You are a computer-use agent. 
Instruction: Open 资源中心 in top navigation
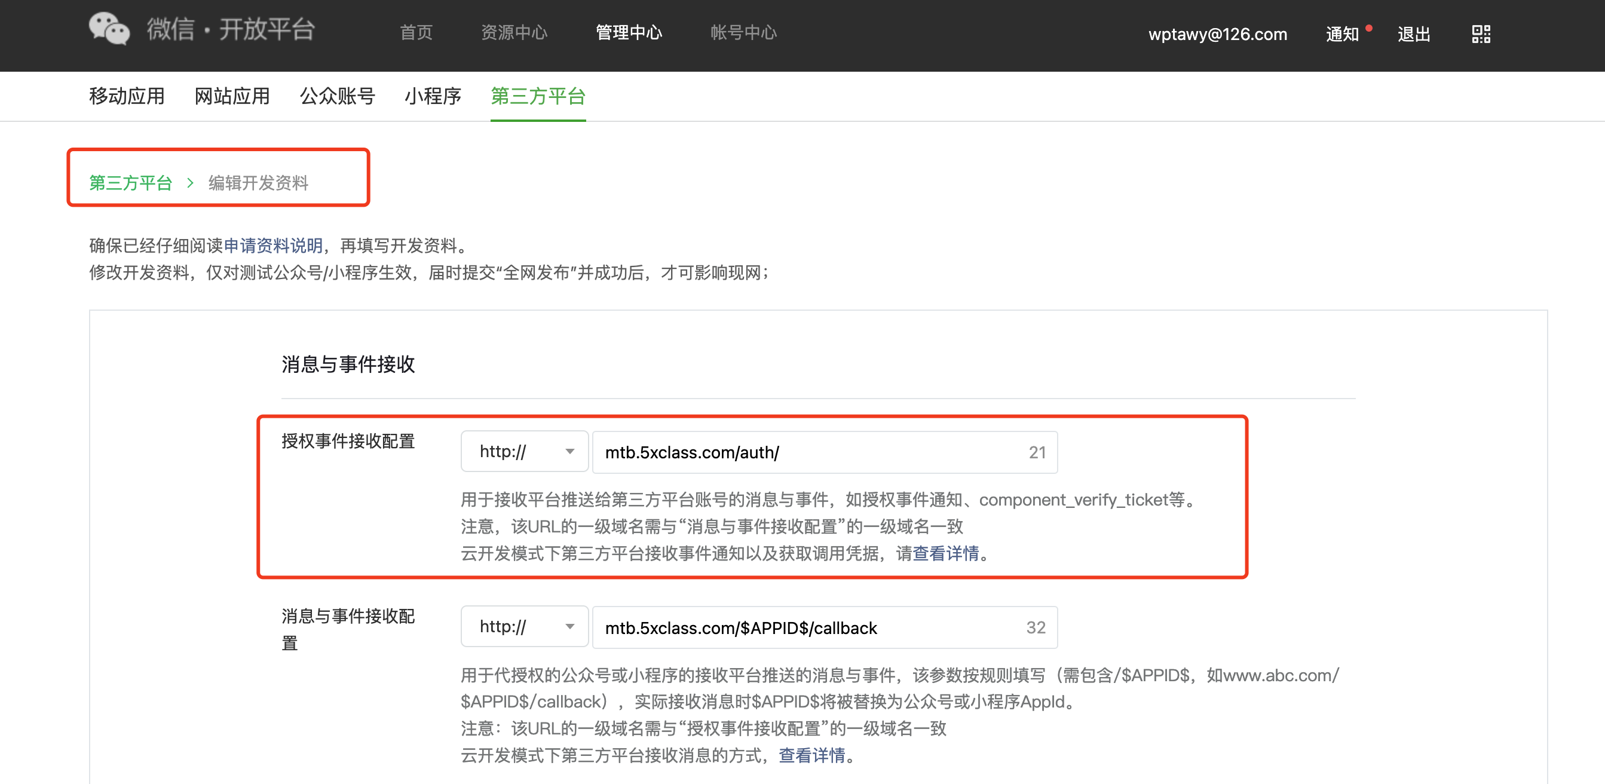[x=514, y=32]
